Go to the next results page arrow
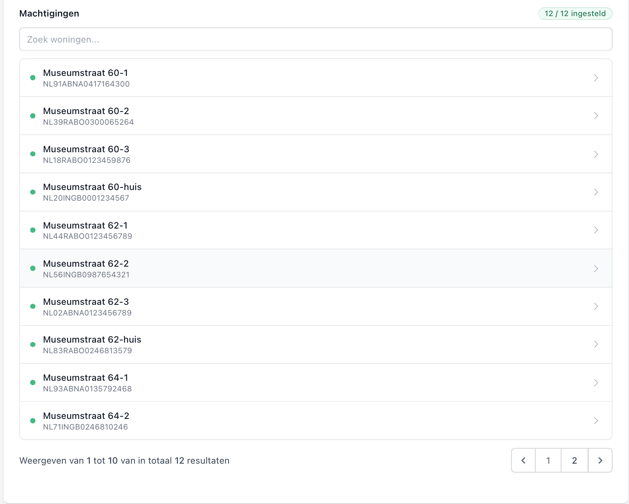 click(600, 460)
